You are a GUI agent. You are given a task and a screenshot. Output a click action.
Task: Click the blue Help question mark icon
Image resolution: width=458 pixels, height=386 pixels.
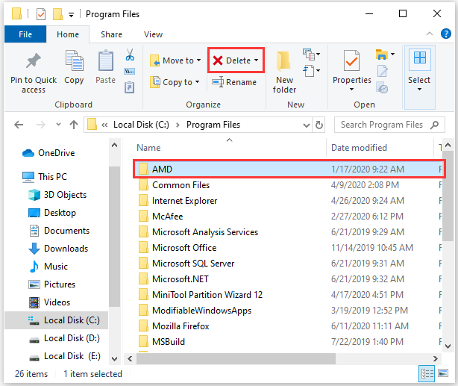[446, 34]
